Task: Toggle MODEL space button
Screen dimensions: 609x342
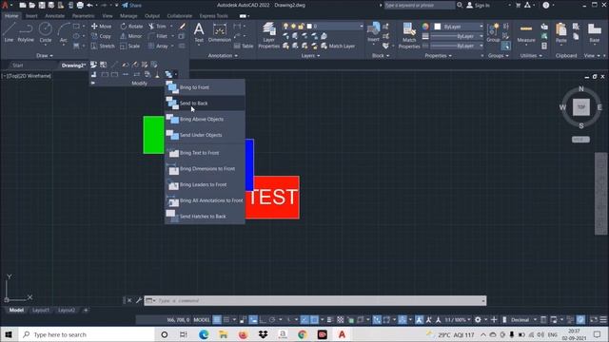Action: [x=202, y=320]
